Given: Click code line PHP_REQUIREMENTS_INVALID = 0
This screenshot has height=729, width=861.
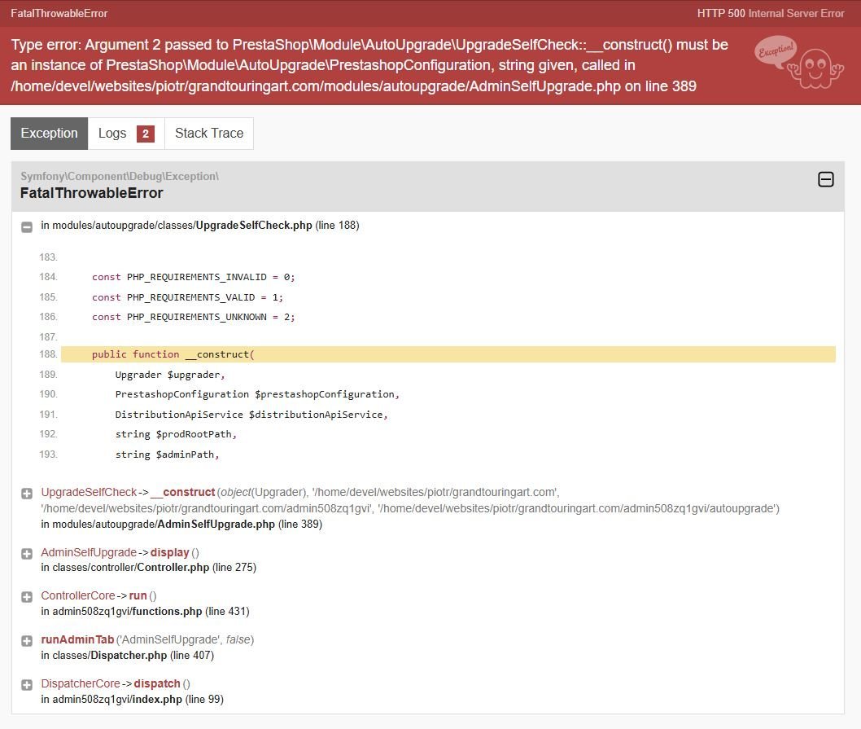Looking at the screenshot, I should click(x=194, y=277).
